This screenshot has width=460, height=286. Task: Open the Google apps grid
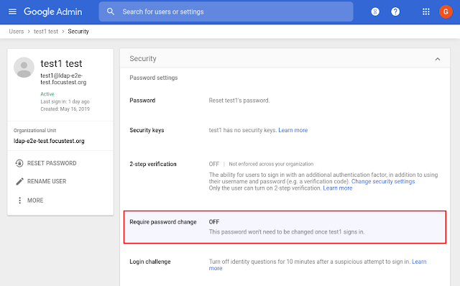tap(426, 11)
